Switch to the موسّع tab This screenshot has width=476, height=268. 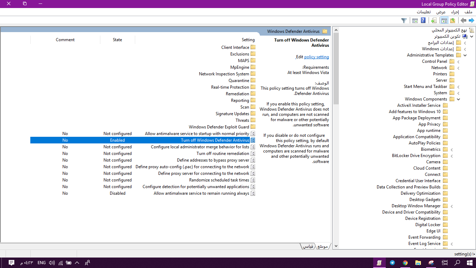point(322,246)
